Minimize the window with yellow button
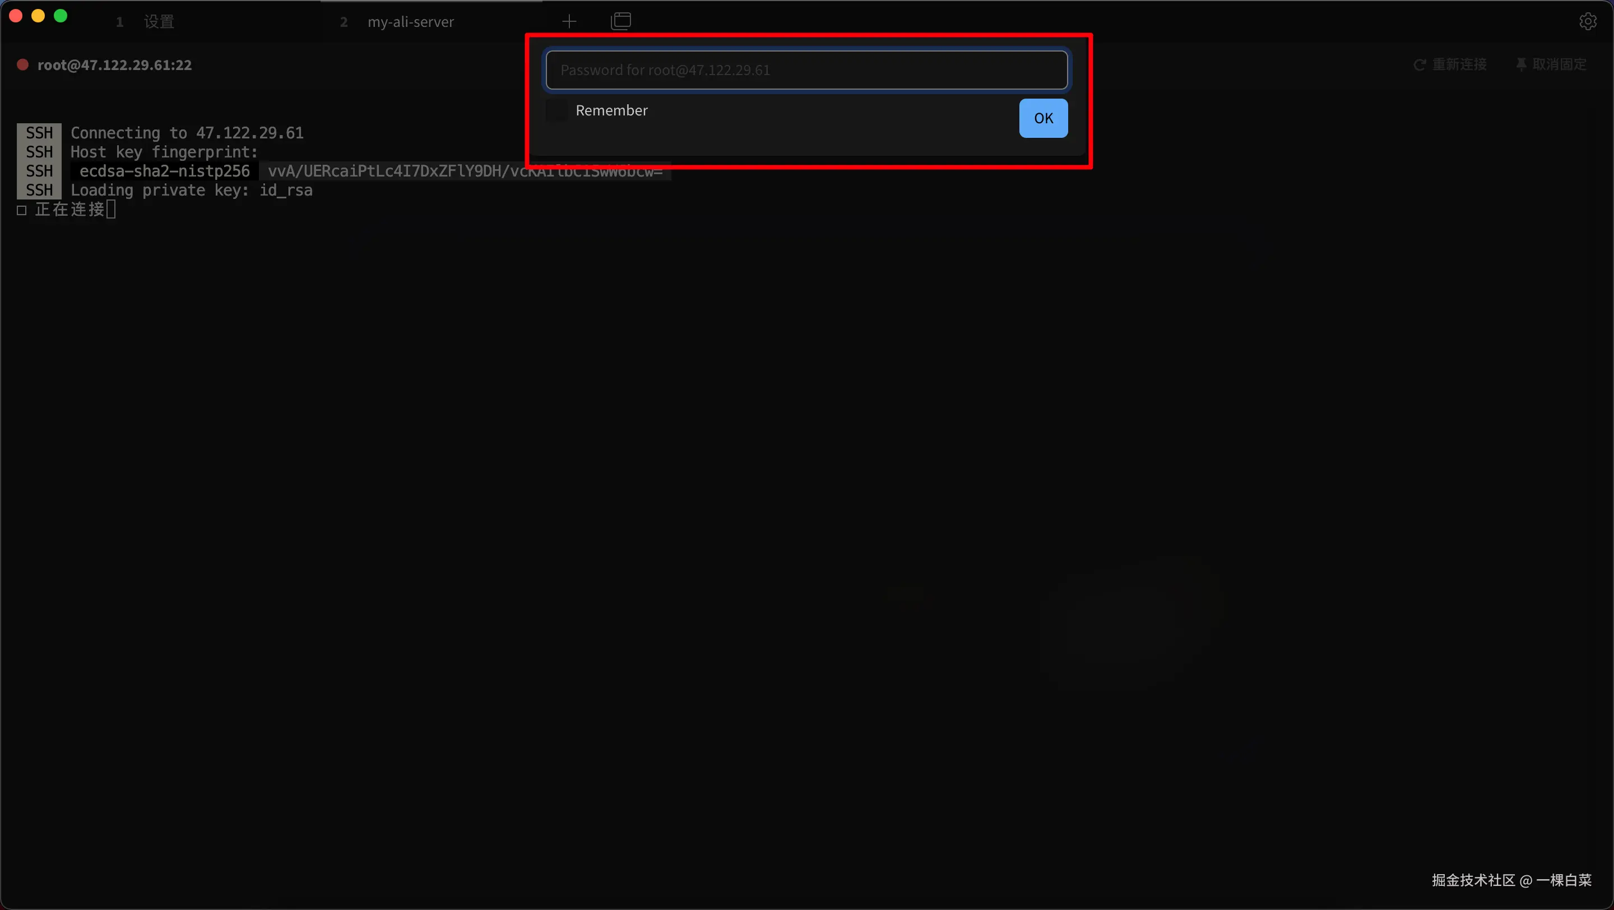 [x=38, y=16]
